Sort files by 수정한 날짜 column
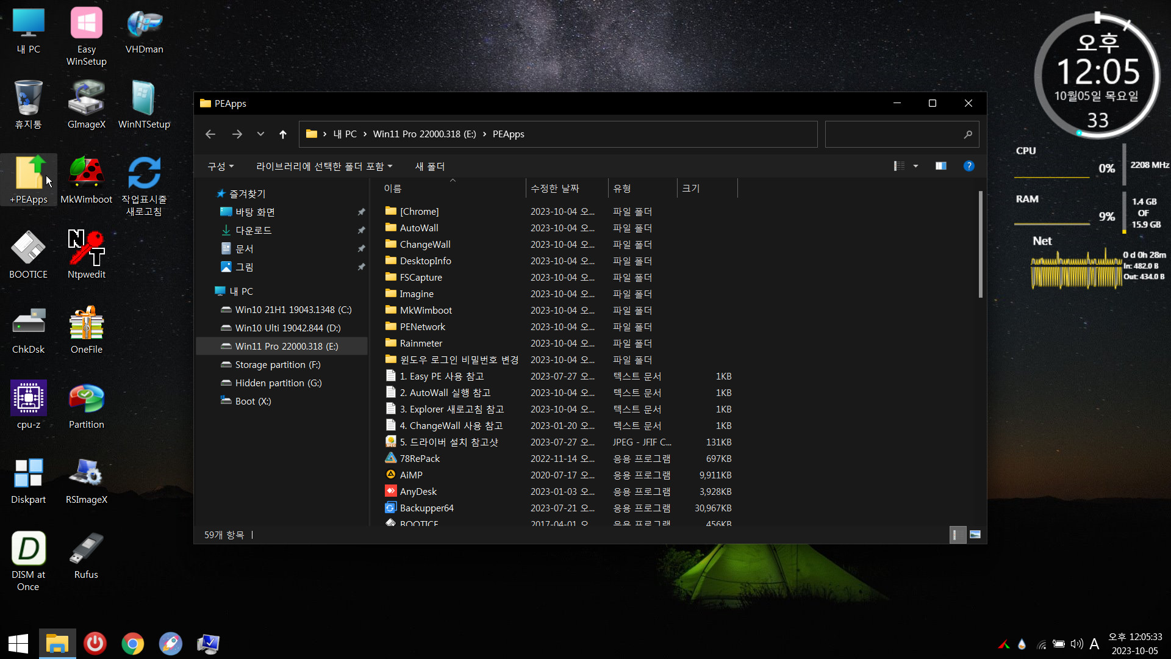The width and height of the screenshot is (1171, 659). pos(567,189)
